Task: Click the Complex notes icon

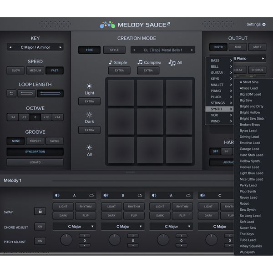Action: click(x=140, y=62)
